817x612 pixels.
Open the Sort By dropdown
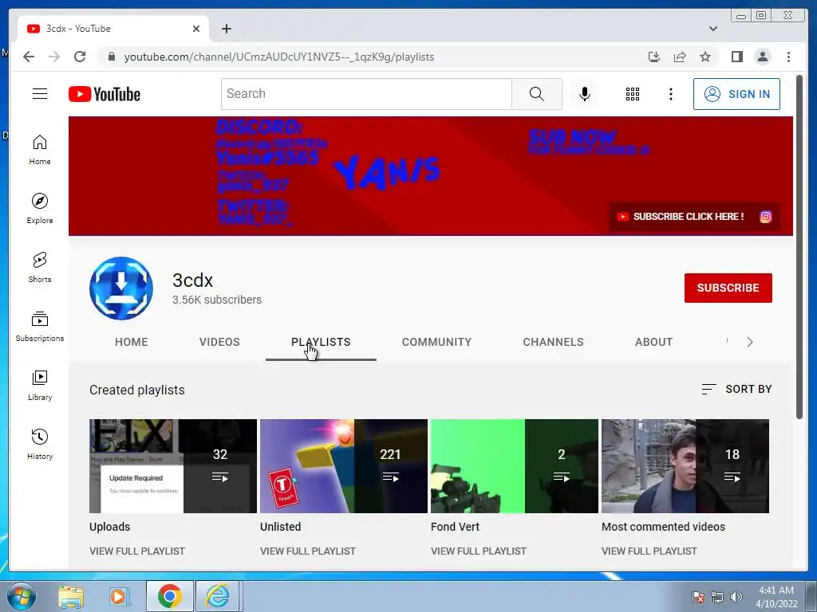[x=736, y=389]
